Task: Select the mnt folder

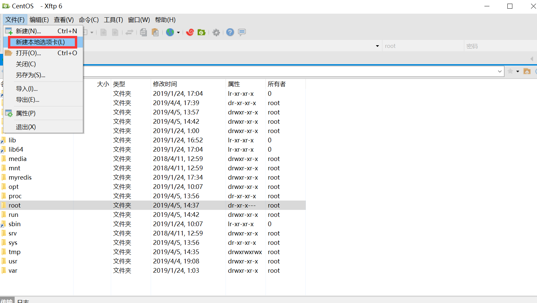Action: (14, 168)
